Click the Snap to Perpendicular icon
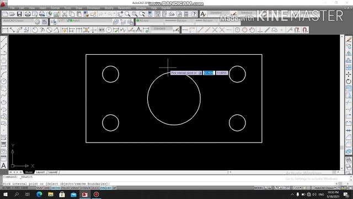The image size is (353, 199). [260, 30]
